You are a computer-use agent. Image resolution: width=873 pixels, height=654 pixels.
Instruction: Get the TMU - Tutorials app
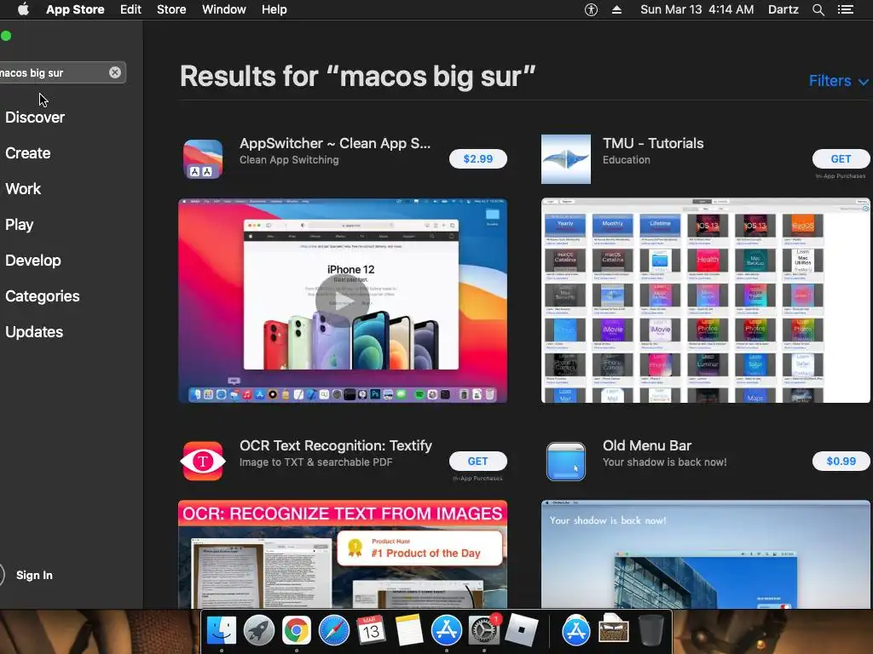point(841,159)
